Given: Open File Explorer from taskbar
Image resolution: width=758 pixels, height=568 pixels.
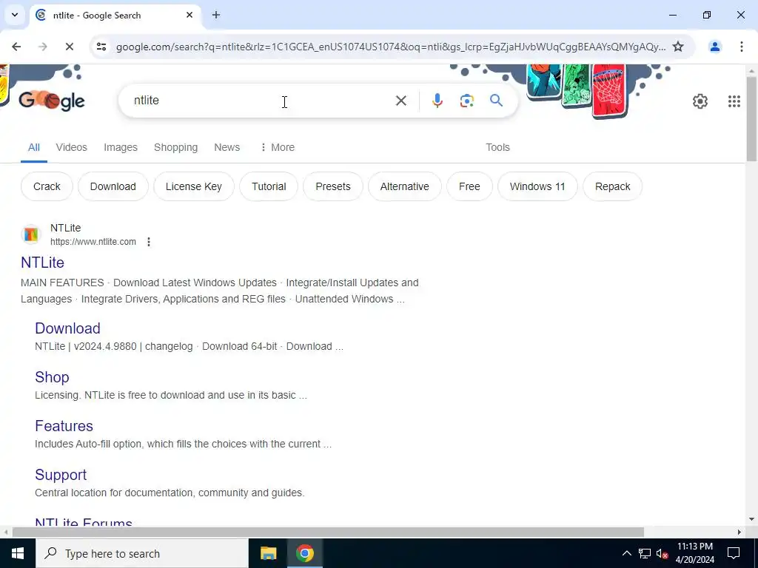Looking at the screenshot, I should pyautogui.click(x=268, y=553).
